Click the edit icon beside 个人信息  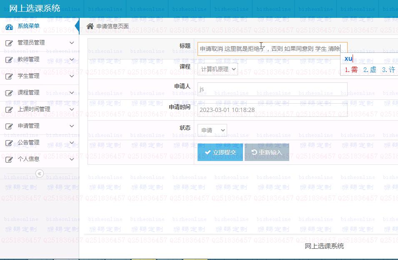(9, 160)
